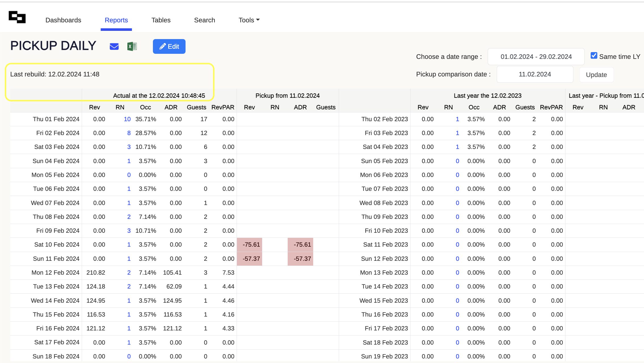This screenshot has height=363, width=644.
Task: Click ADR value 105.41 for Mon 12 Feb
Action: click(172, 273)
